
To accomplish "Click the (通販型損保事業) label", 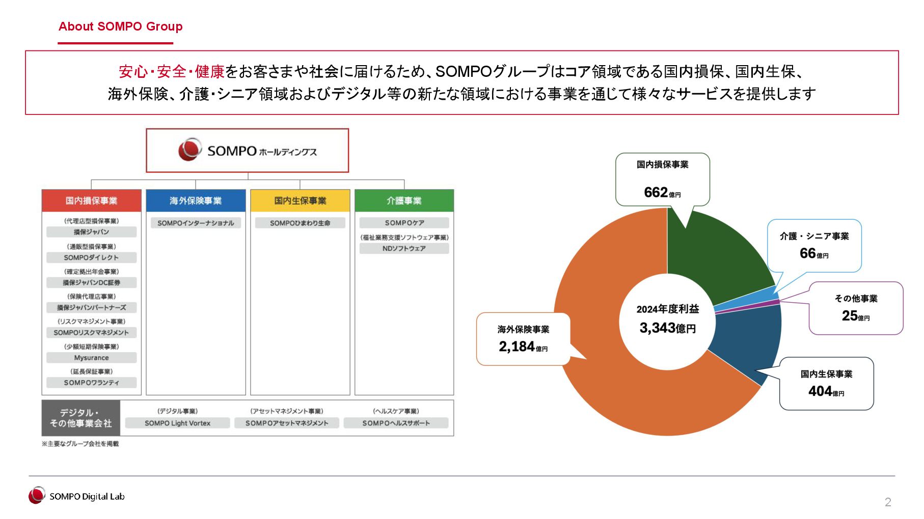I will [91, 246].
